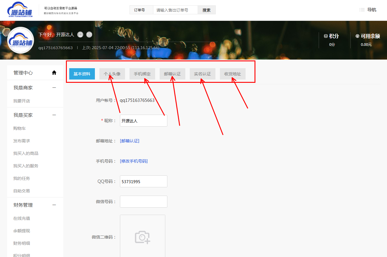The image size is (387, 257).
Task: Click the username qq175163765663 in banner
Action: tap(55, 48)
